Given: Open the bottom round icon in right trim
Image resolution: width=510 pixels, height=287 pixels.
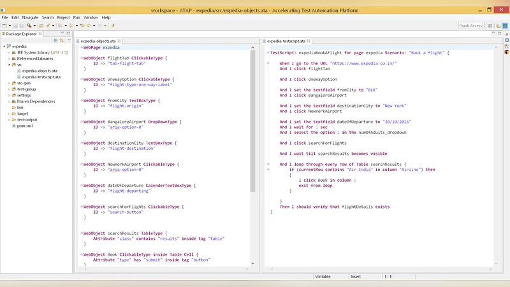Looking at the screenshot, I should pyautogui.click(x=507, y=52).
